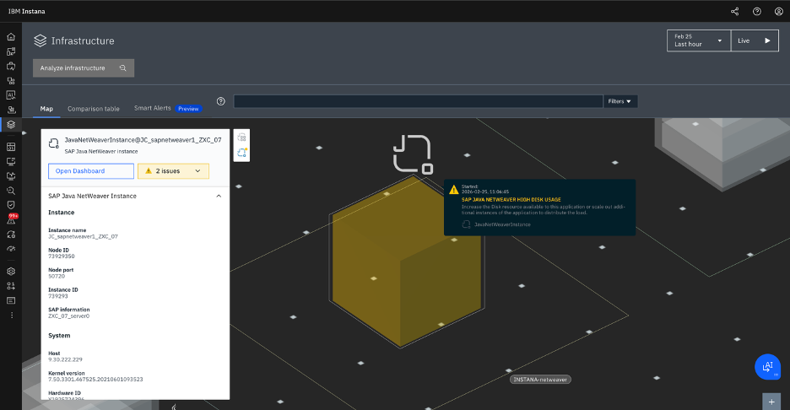Collapse the SAP Java NetWeaver Instance section
790x410 pixels.
219,196
